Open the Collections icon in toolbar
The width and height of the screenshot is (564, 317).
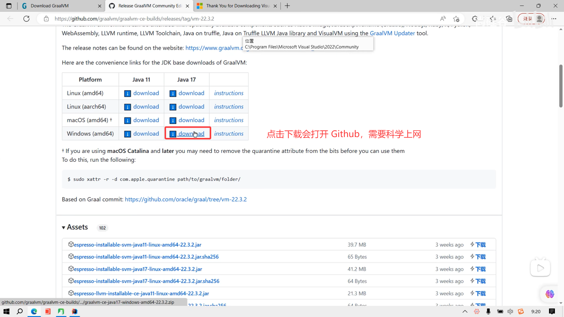pos(509,19)
